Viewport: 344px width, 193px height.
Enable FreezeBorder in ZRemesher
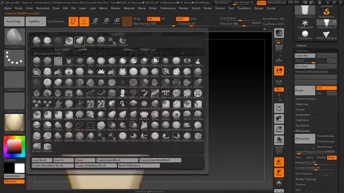(326, 136)
